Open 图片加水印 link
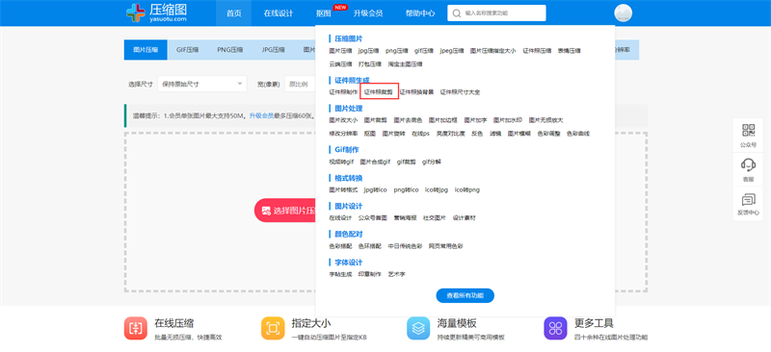The height and width of the screenshot is (352, 771). tap(508, 120)
